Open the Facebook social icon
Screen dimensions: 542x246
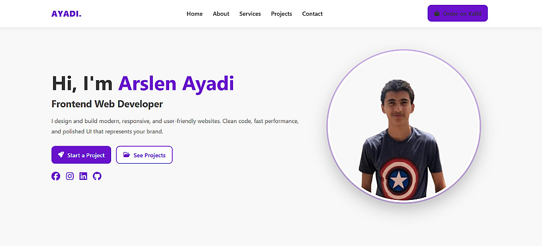56,176
